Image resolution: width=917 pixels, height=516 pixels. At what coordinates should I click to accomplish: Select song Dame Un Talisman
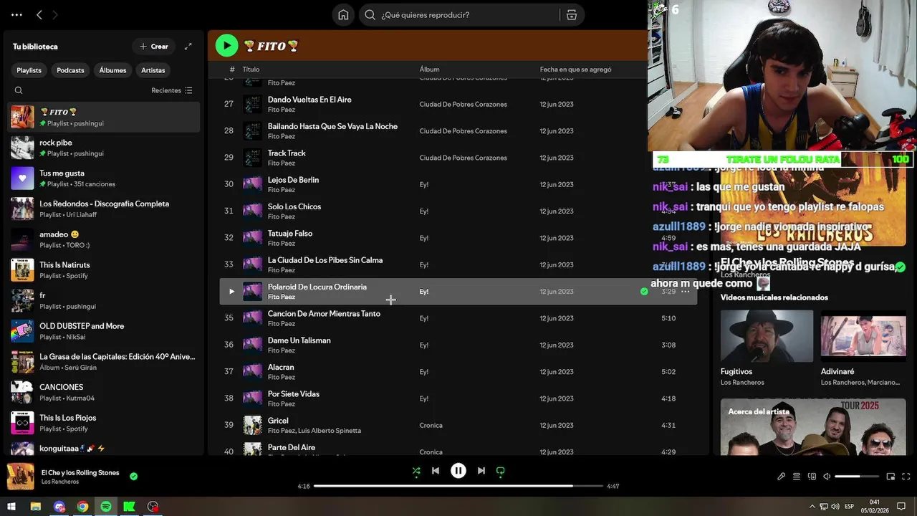pyautogui.click(x=299, y=340)
